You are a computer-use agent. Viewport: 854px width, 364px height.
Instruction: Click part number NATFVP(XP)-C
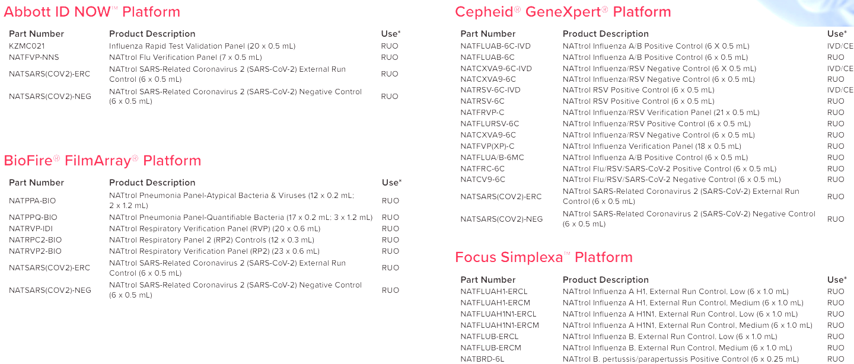487,146
